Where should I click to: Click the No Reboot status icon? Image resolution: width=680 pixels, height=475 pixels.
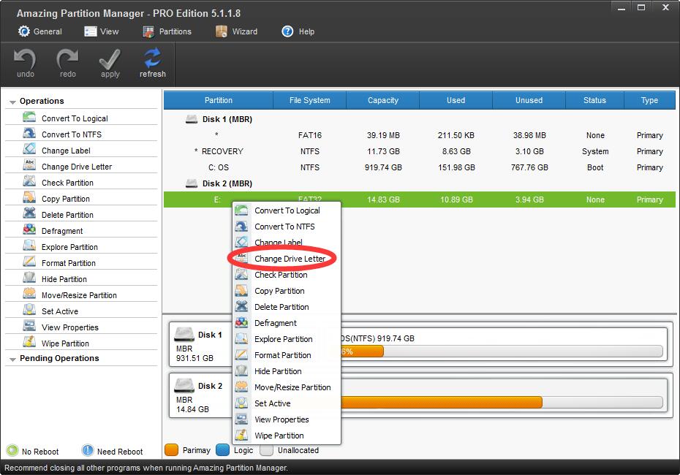12,451
